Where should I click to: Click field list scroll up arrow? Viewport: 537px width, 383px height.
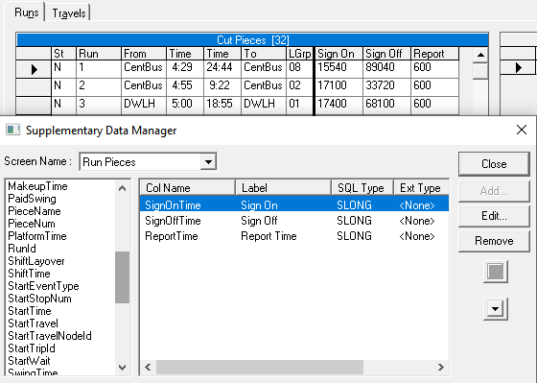(123, 188)
